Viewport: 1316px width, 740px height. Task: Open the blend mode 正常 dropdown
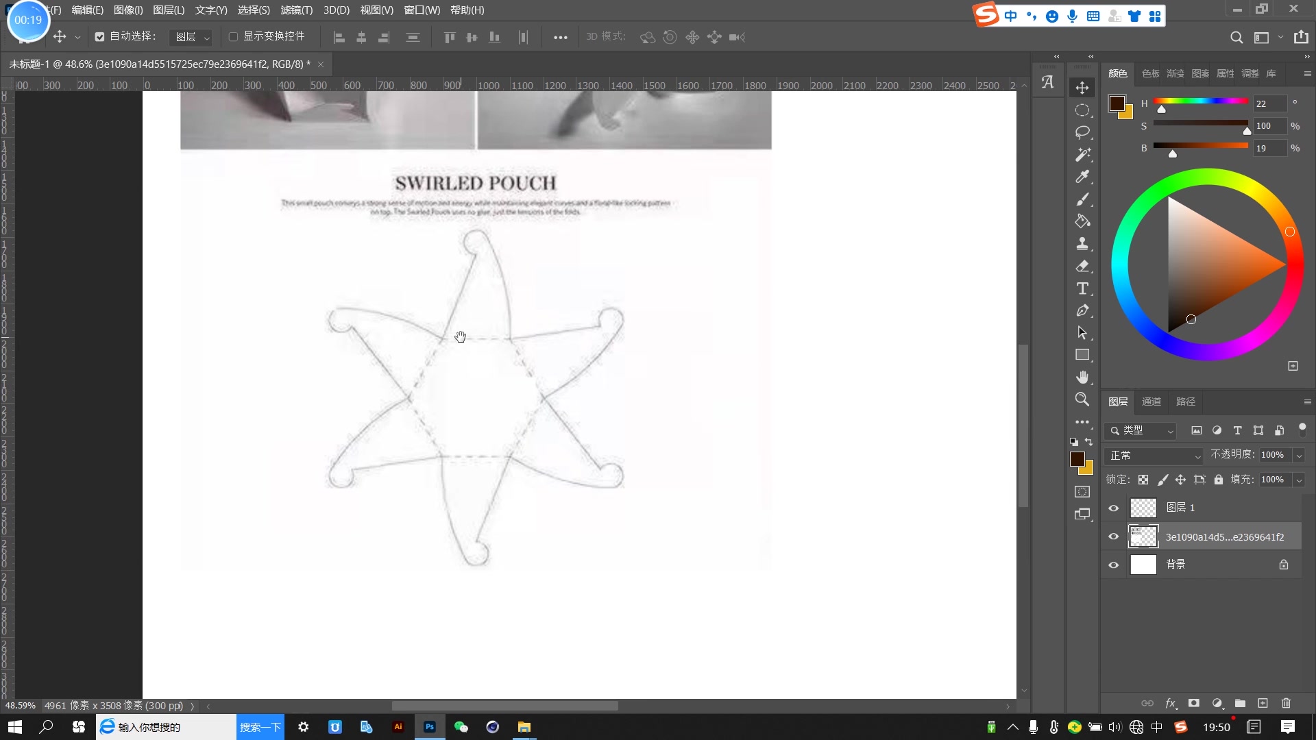point(1154,456)
